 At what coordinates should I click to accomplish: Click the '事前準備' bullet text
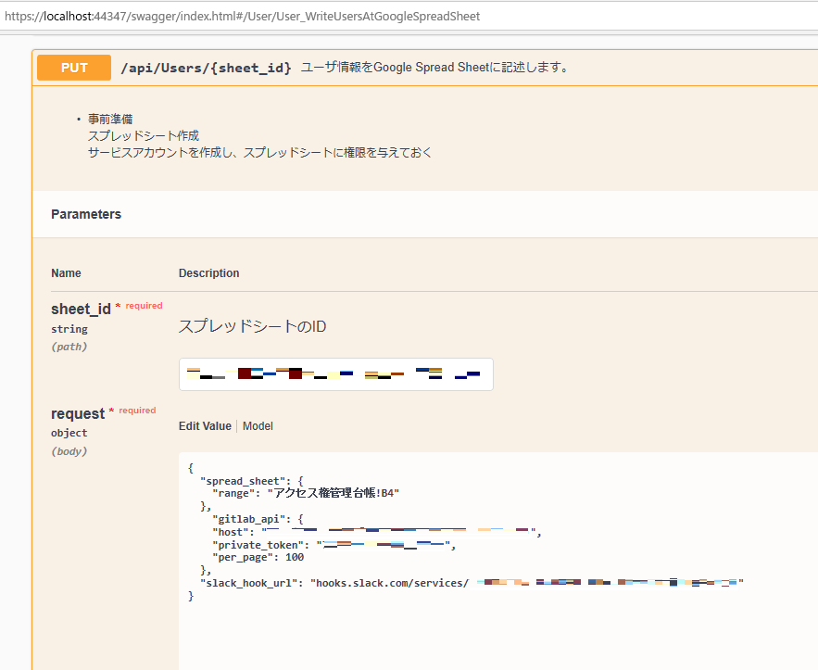(110, 119)
